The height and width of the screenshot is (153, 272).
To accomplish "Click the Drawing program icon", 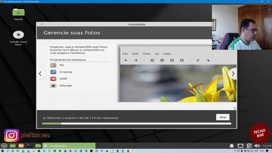I will [x=53, y=72].
